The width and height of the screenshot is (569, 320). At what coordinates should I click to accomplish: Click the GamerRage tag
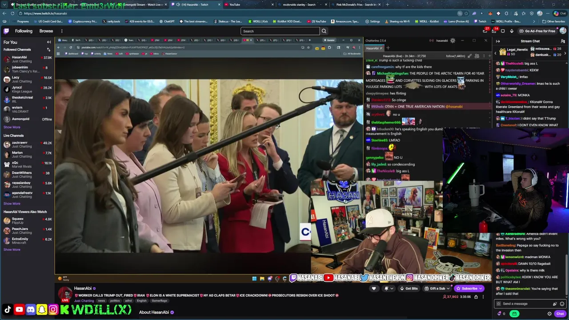(x=160, y=301)
